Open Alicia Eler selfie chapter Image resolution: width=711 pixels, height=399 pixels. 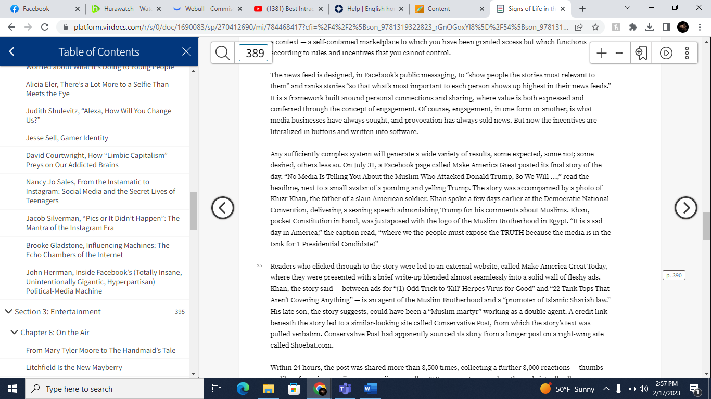97,89
